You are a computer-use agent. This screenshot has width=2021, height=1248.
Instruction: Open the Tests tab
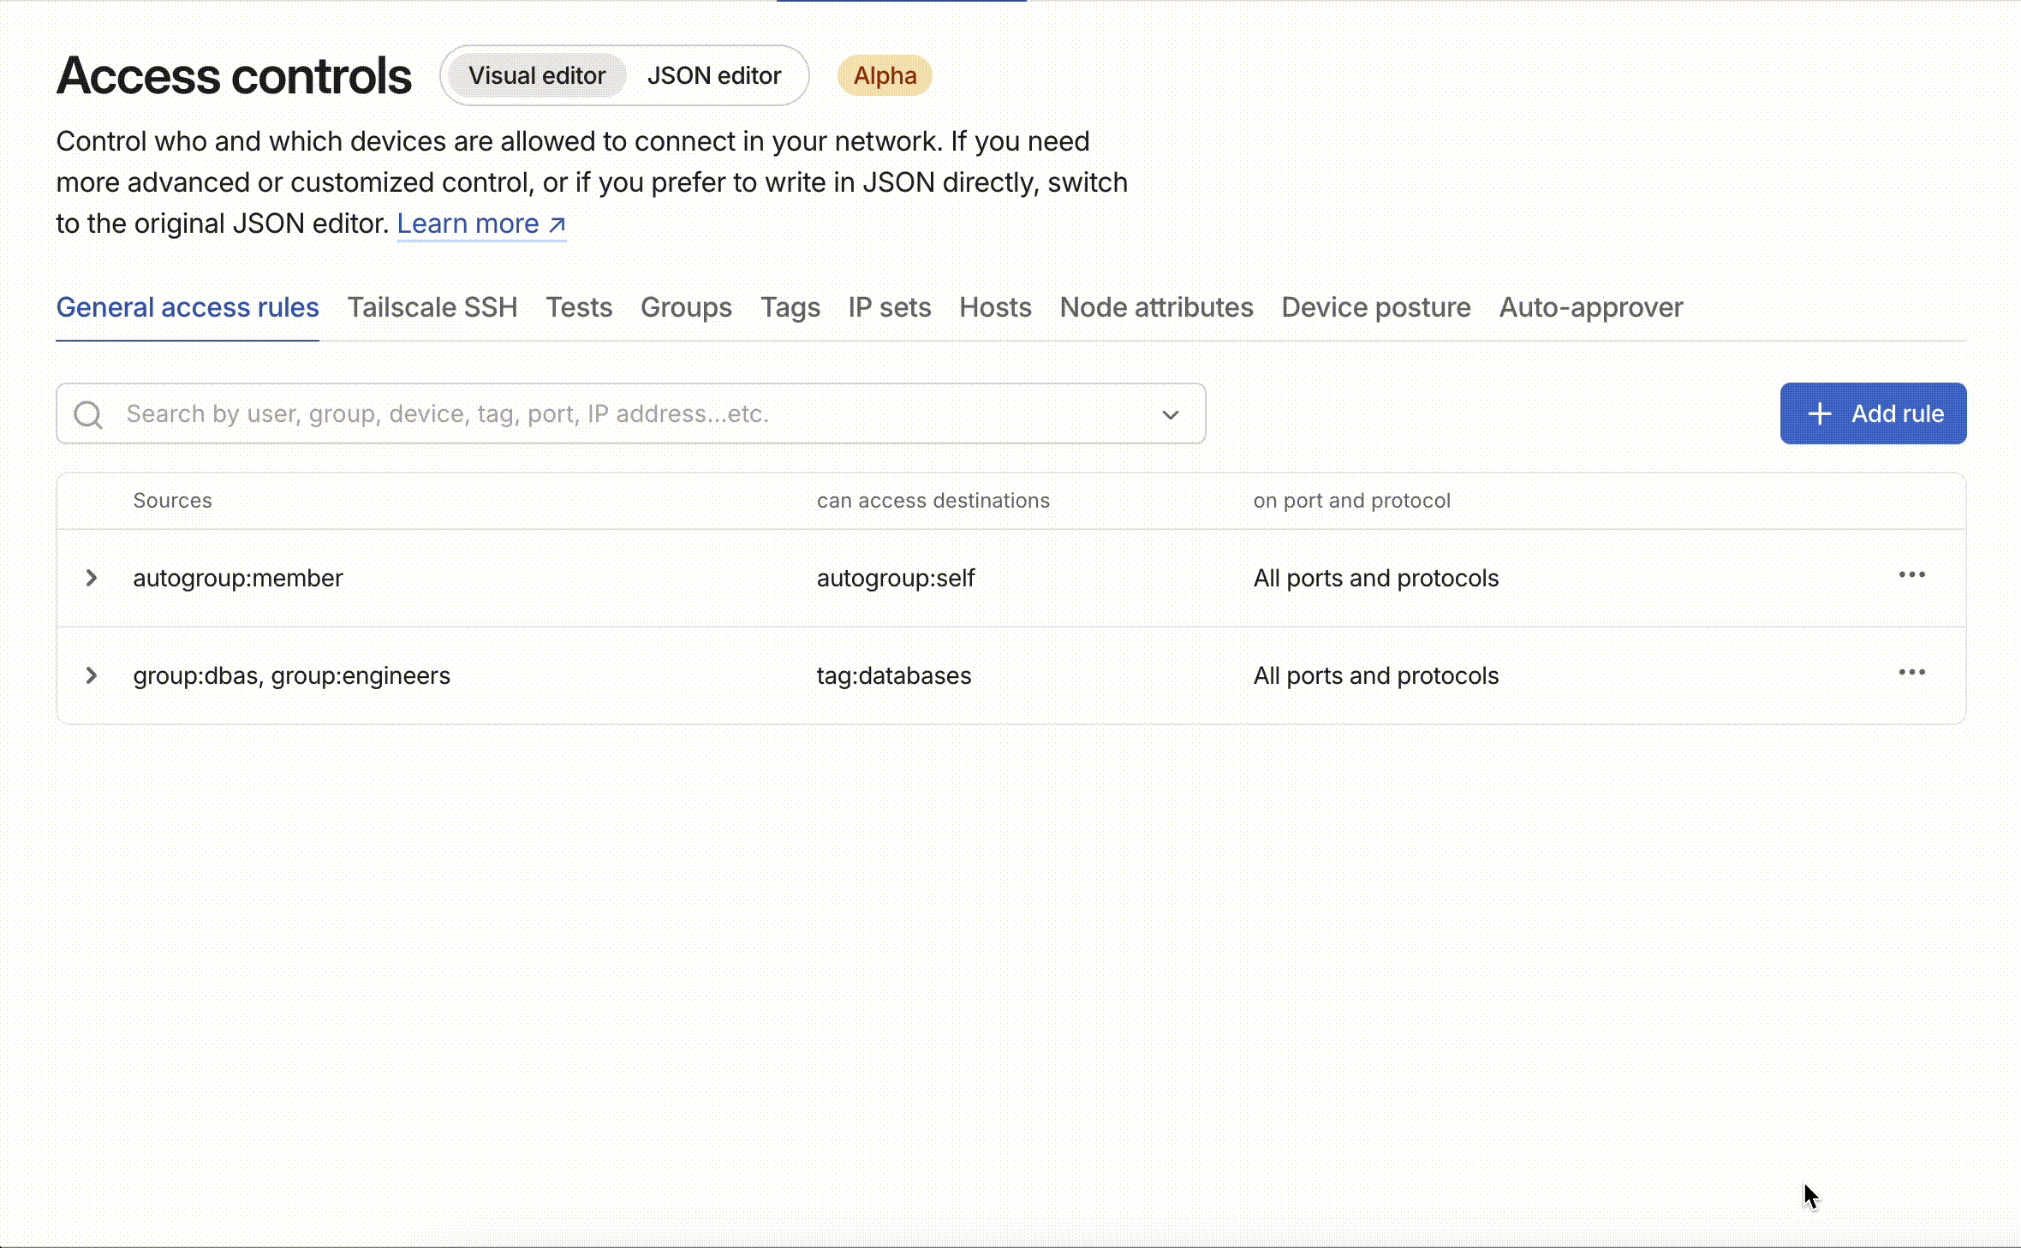pyautogui.click(x=580, y=307)
